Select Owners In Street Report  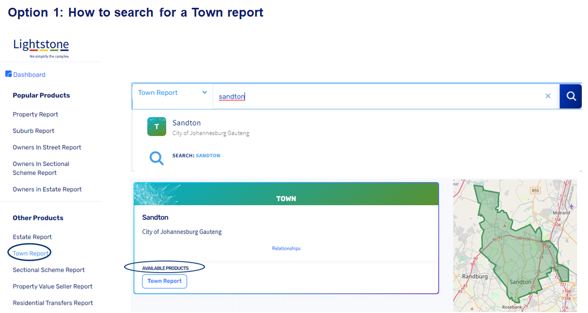[x=47, y=147]
